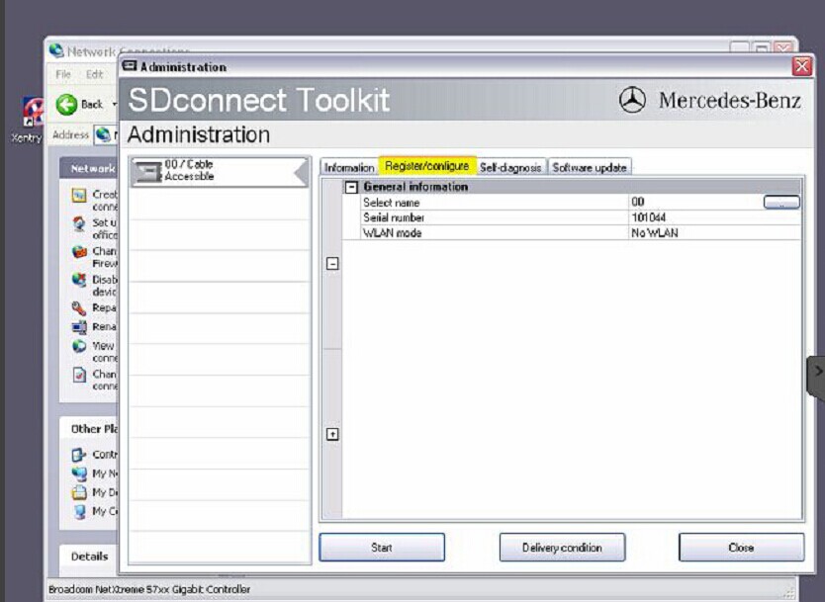Open the Back button dropdown arrow

click(114, 105)
